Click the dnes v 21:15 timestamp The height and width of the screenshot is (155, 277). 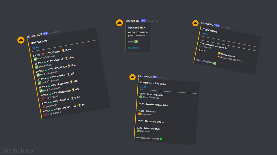[x=54, y=32]
